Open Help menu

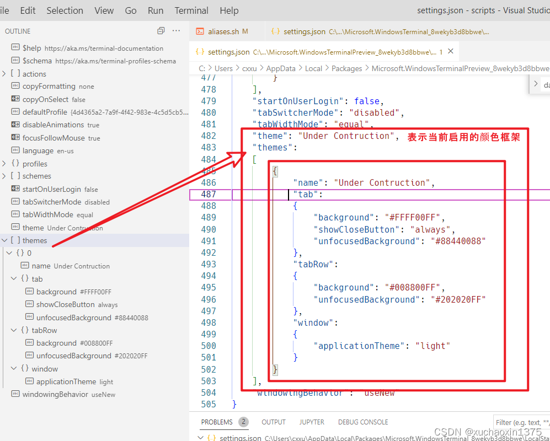coord(229,10)
